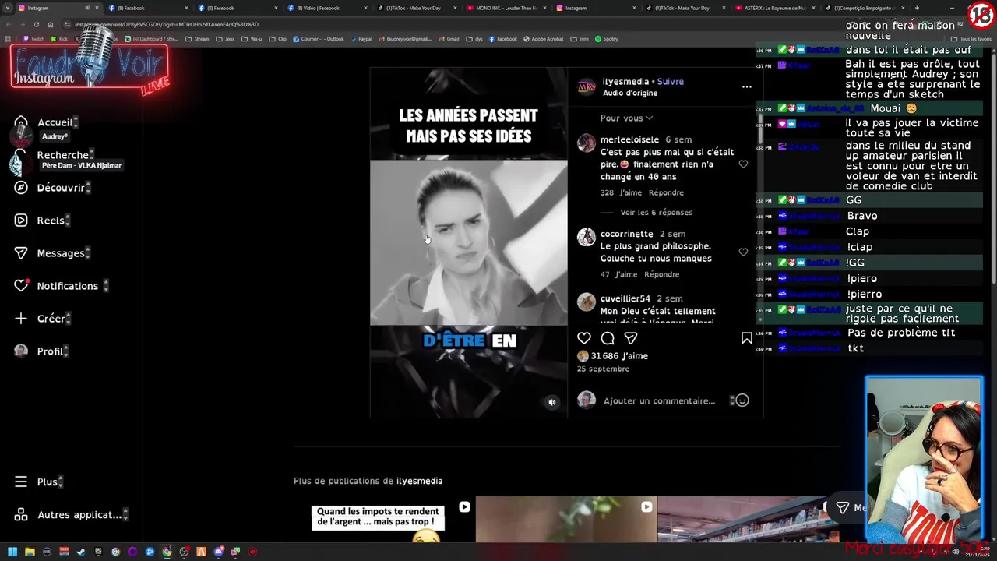This screenshot has width=997, height=561.
Task: Click the reel video of the woman
Action: 469,242
